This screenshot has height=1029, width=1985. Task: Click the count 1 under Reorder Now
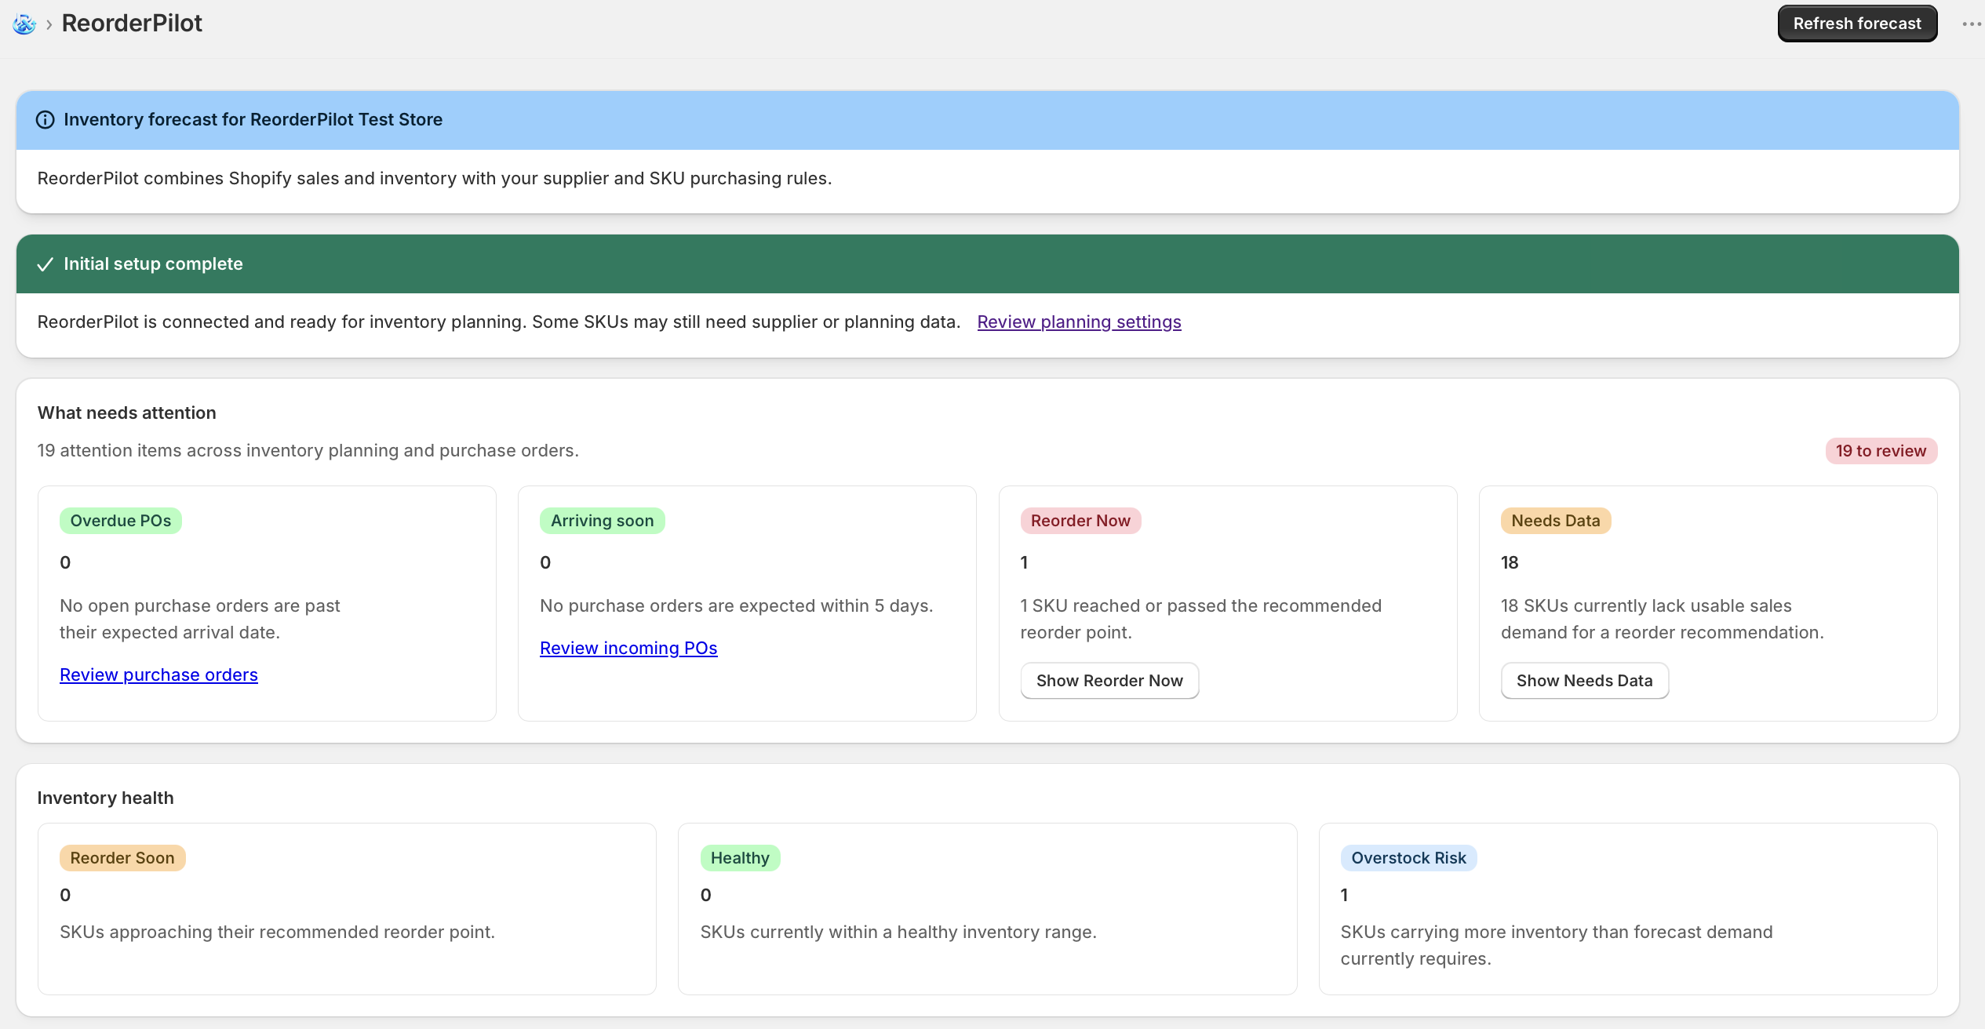[x=1024, y=563]
